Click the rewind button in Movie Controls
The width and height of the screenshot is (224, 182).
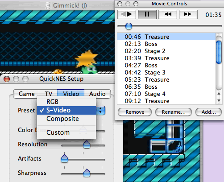168,14
